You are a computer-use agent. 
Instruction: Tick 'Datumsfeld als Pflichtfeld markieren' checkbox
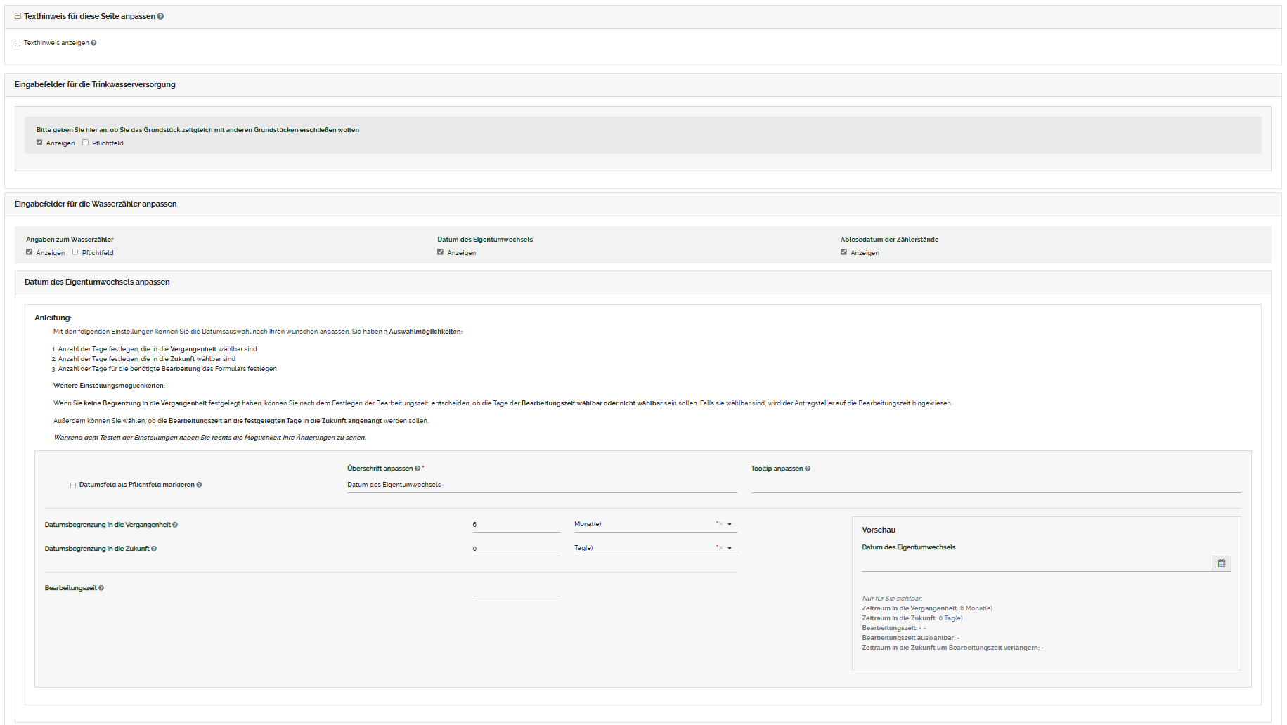click(73, 485)
